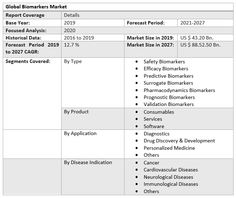Click Drug Discovery & Development item
Image resolution: width=236 pixels, height=198 pixels.
(x=179, y=141)
